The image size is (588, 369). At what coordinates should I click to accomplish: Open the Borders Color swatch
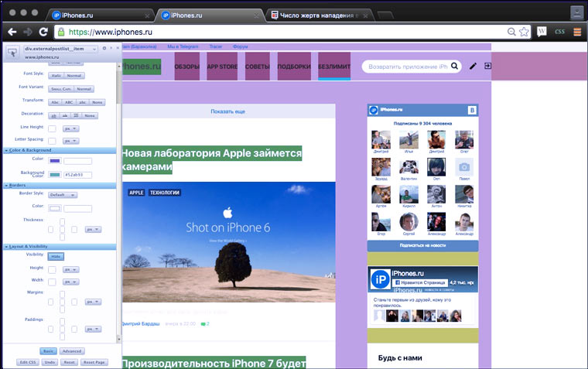55,209
